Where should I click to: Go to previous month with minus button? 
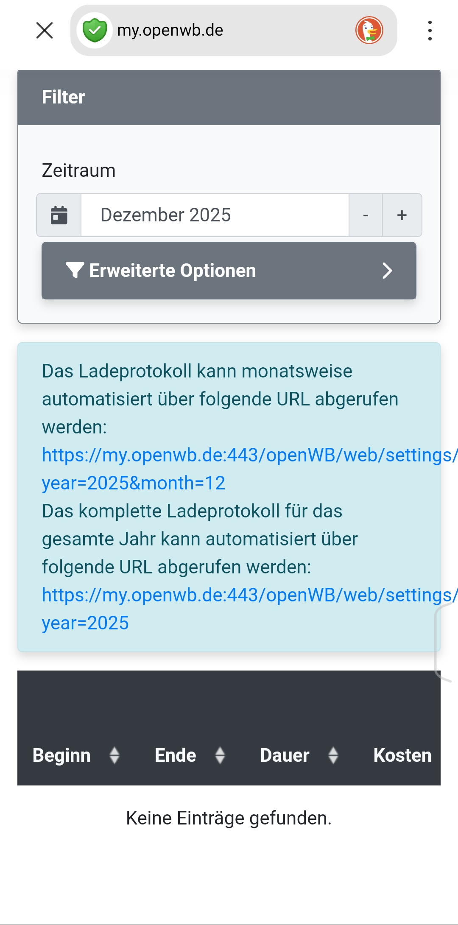click(x=366, y=215)
